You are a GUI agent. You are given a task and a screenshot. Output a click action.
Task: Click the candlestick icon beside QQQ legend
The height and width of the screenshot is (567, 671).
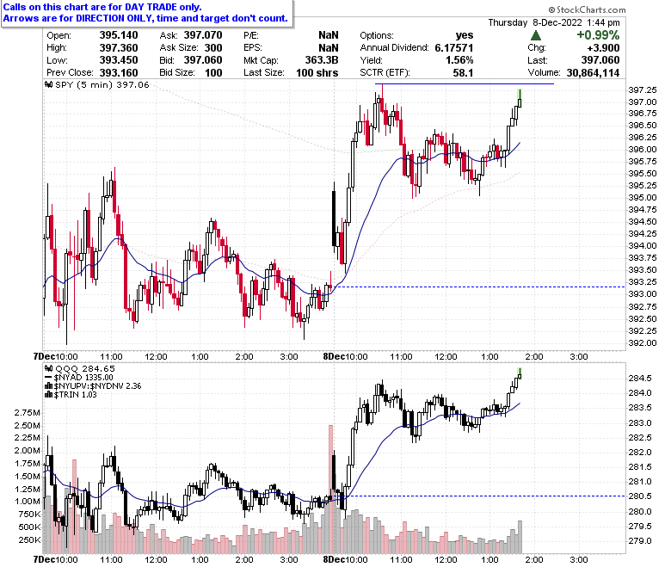click(x=49, y=368)
